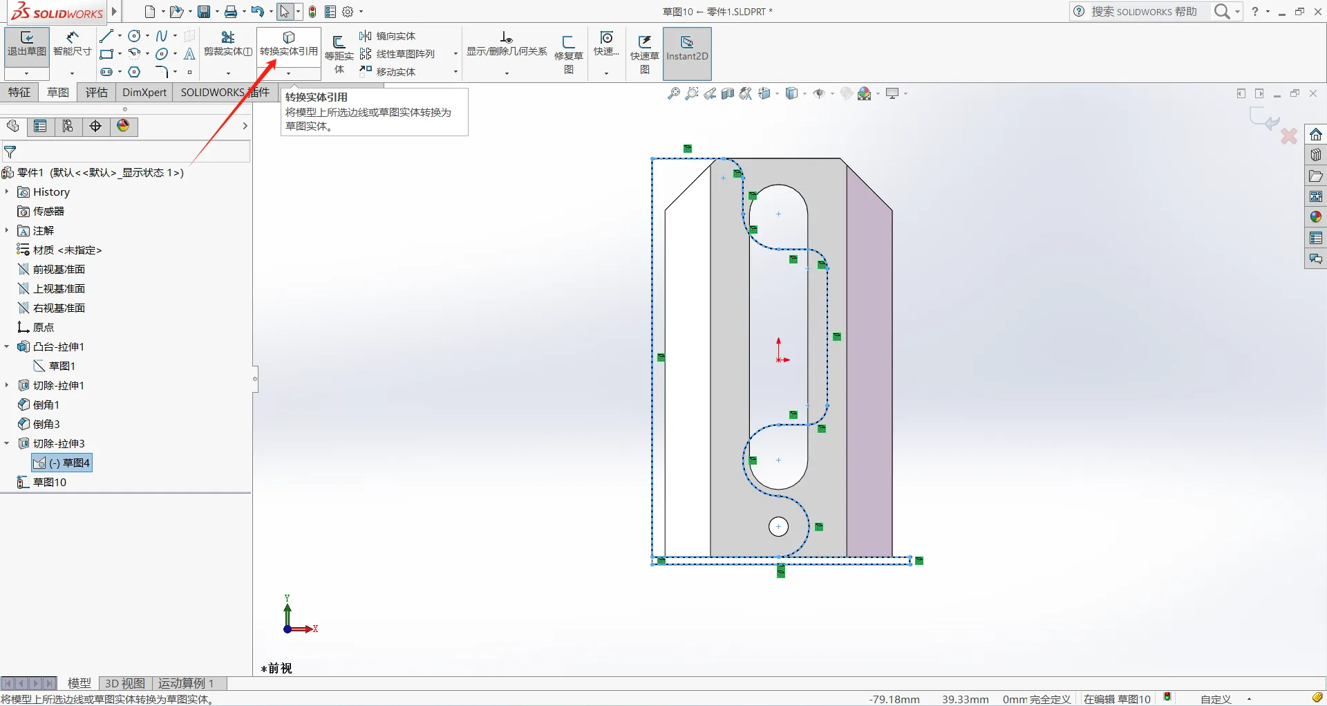Click the 搜索 SOLIDWORKS 帮助 search field

1144,12
